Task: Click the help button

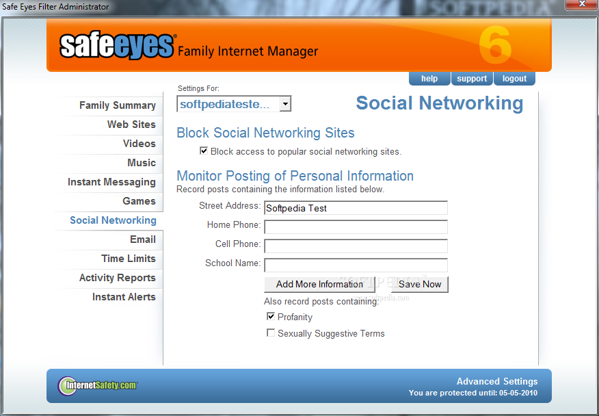Action: (429, 79)
